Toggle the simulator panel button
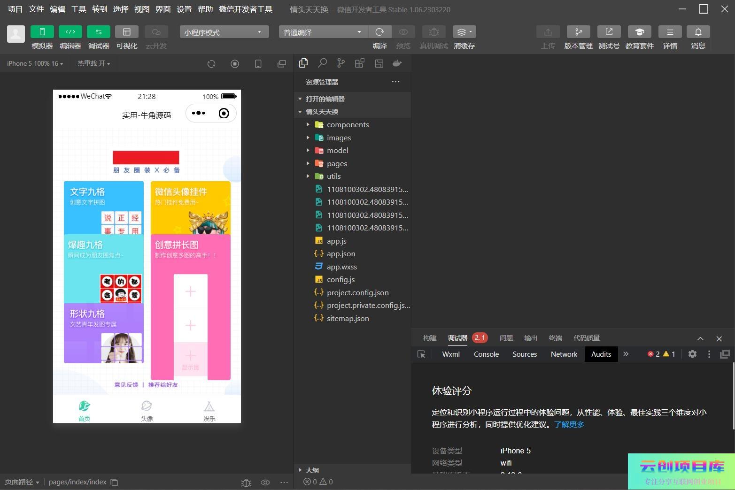 click(x=42, y=32)
